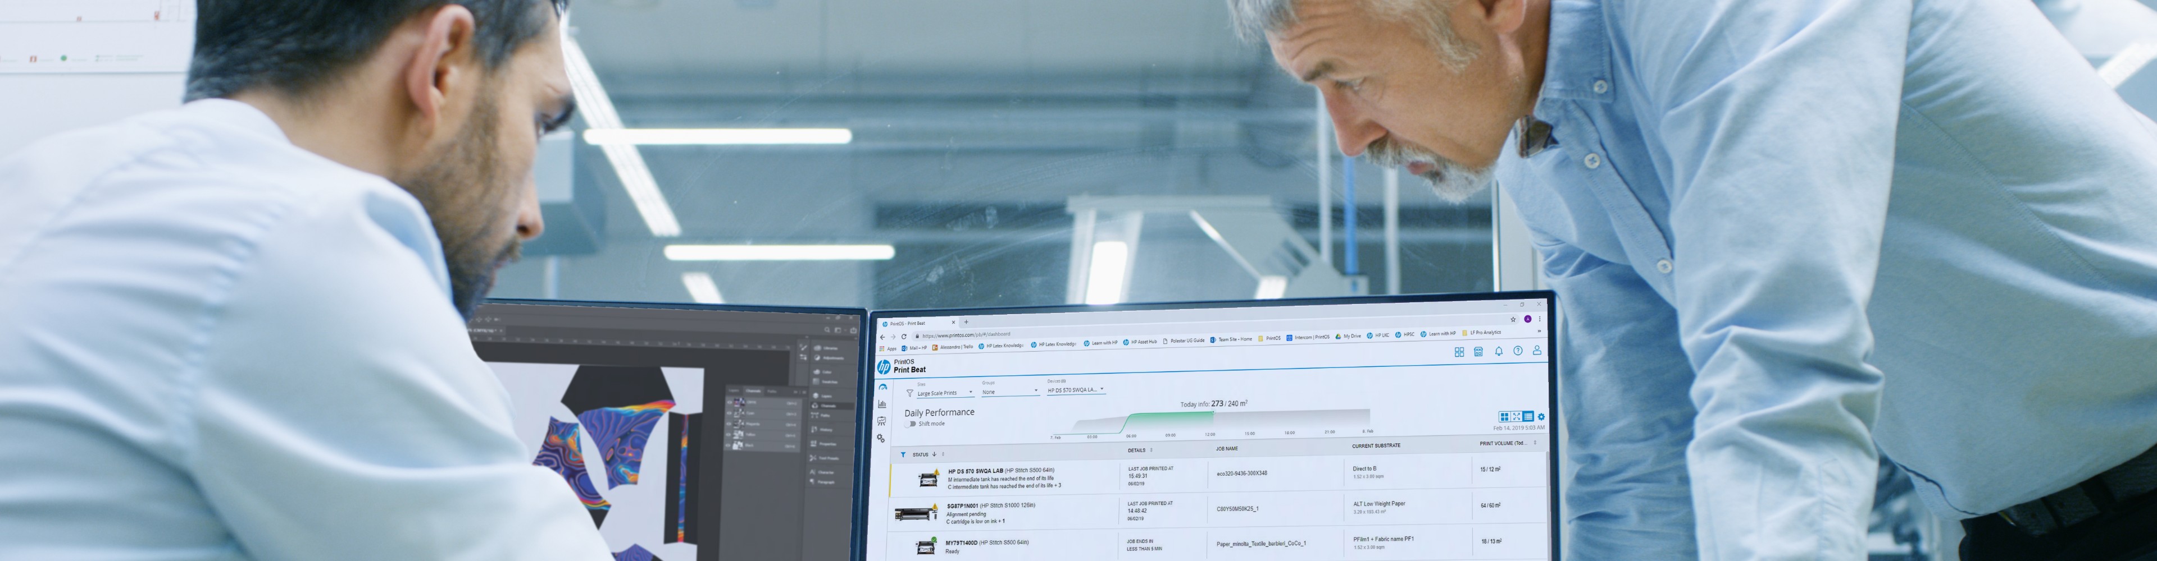Open the Groups dropdown showing None
Viewport: 2157px width, 561px height.
coord(1011,392)
